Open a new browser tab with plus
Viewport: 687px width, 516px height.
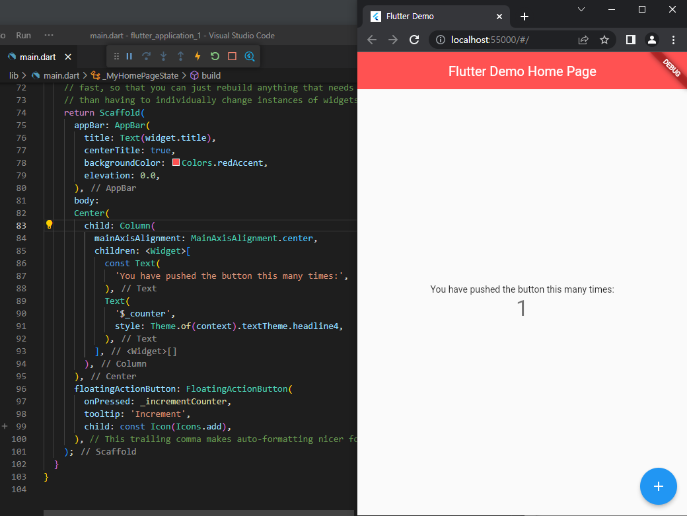tap(524, 17)
